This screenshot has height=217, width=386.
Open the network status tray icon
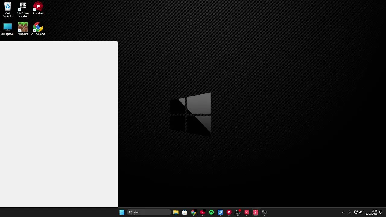tap(356, 212)
